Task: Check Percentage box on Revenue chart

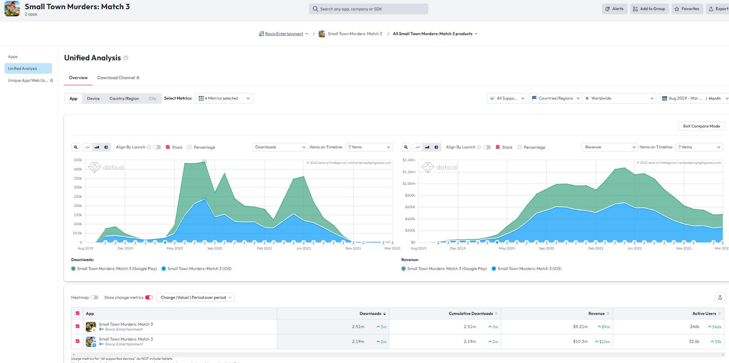Action: (x=519, y=147)
